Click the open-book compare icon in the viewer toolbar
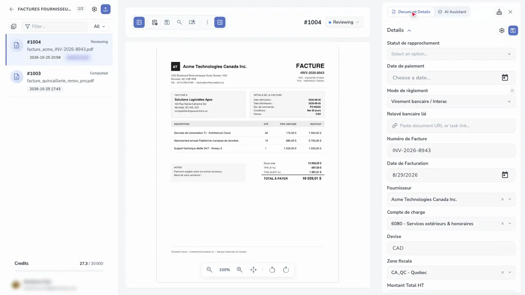The image size is (525, 295). pos(192,22)
